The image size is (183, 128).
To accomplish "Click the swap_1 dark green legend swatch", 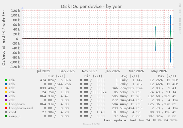I will pos(6,116).
